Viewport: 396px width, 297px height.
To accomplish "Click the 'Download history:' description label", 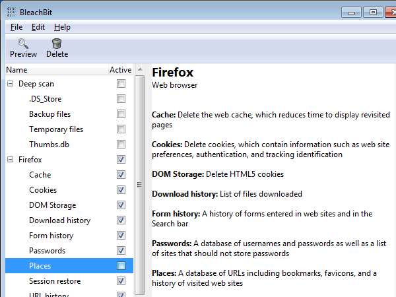I will tap(185, 194).
